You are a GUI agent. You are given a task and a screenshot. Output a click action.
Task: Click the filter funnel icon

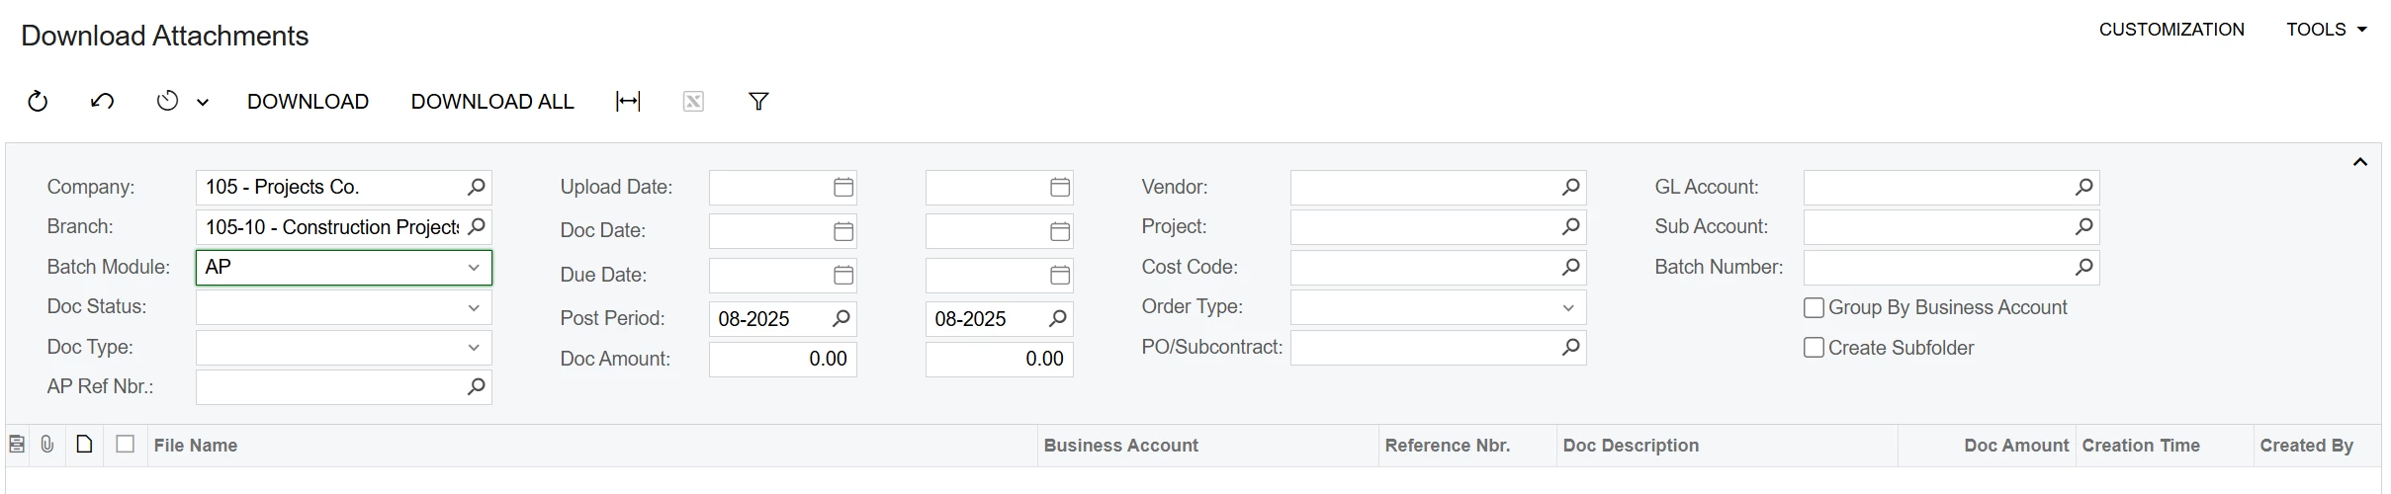point(758,102)
